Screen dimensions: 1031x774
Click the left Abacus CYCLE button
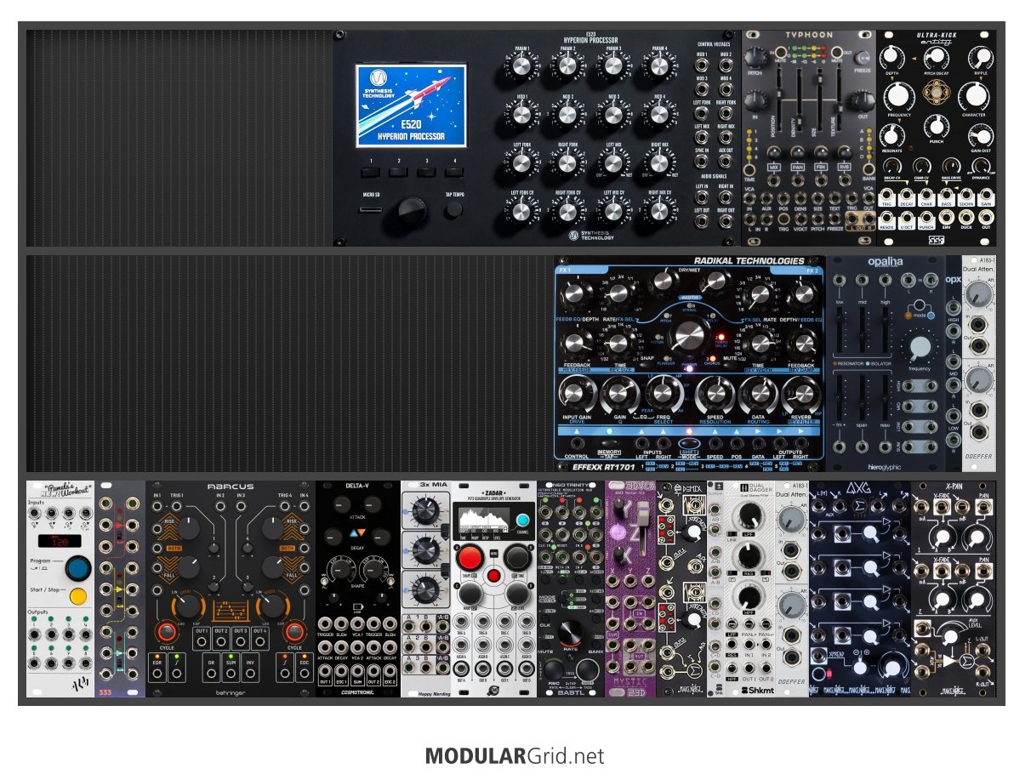[x=167, y=633]
